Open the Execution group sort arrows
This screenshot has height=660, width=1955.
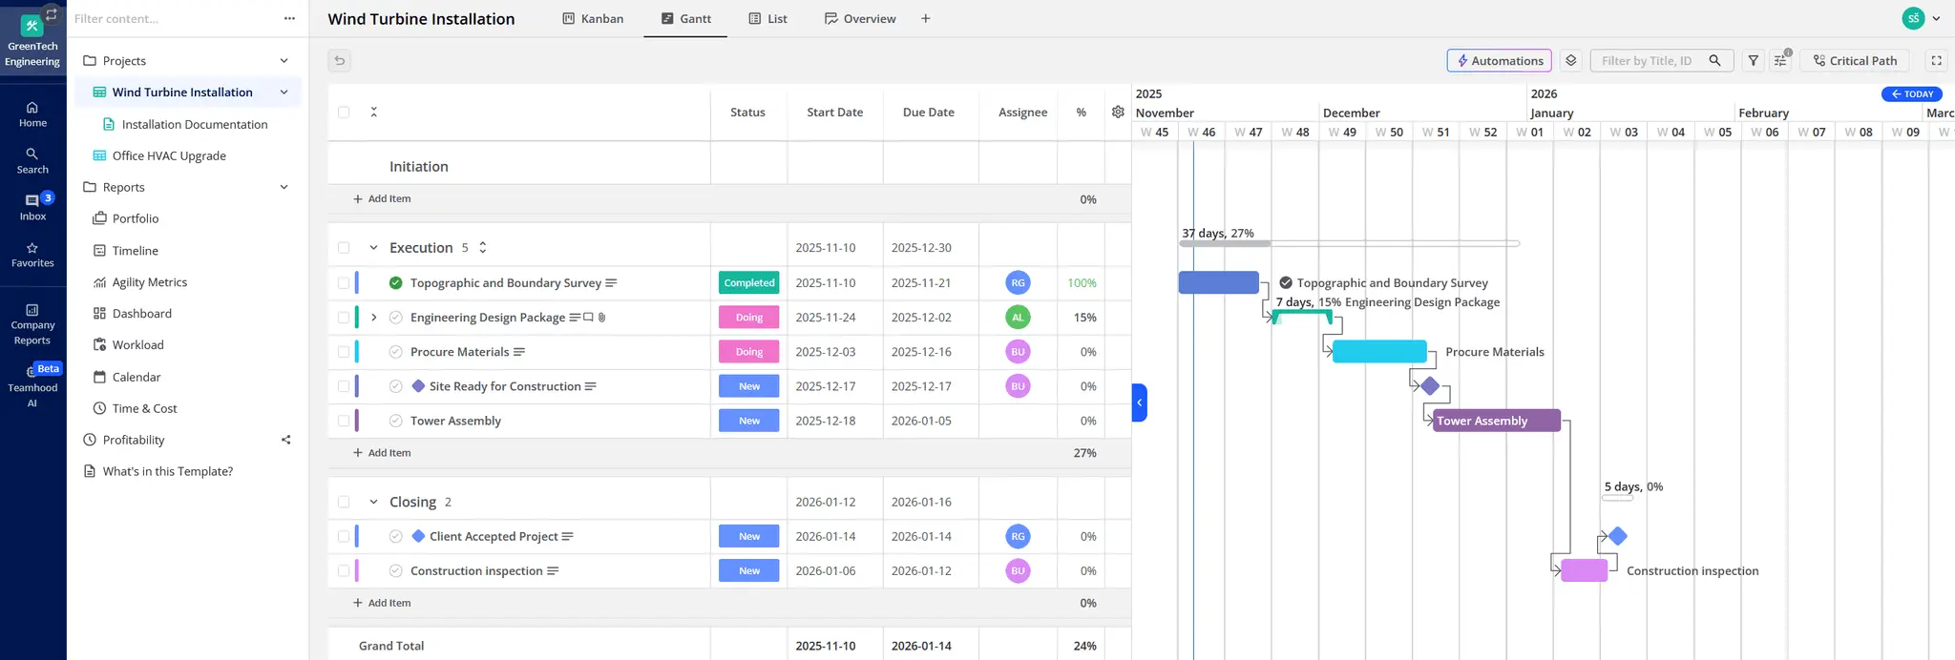[x=482, y=247]
